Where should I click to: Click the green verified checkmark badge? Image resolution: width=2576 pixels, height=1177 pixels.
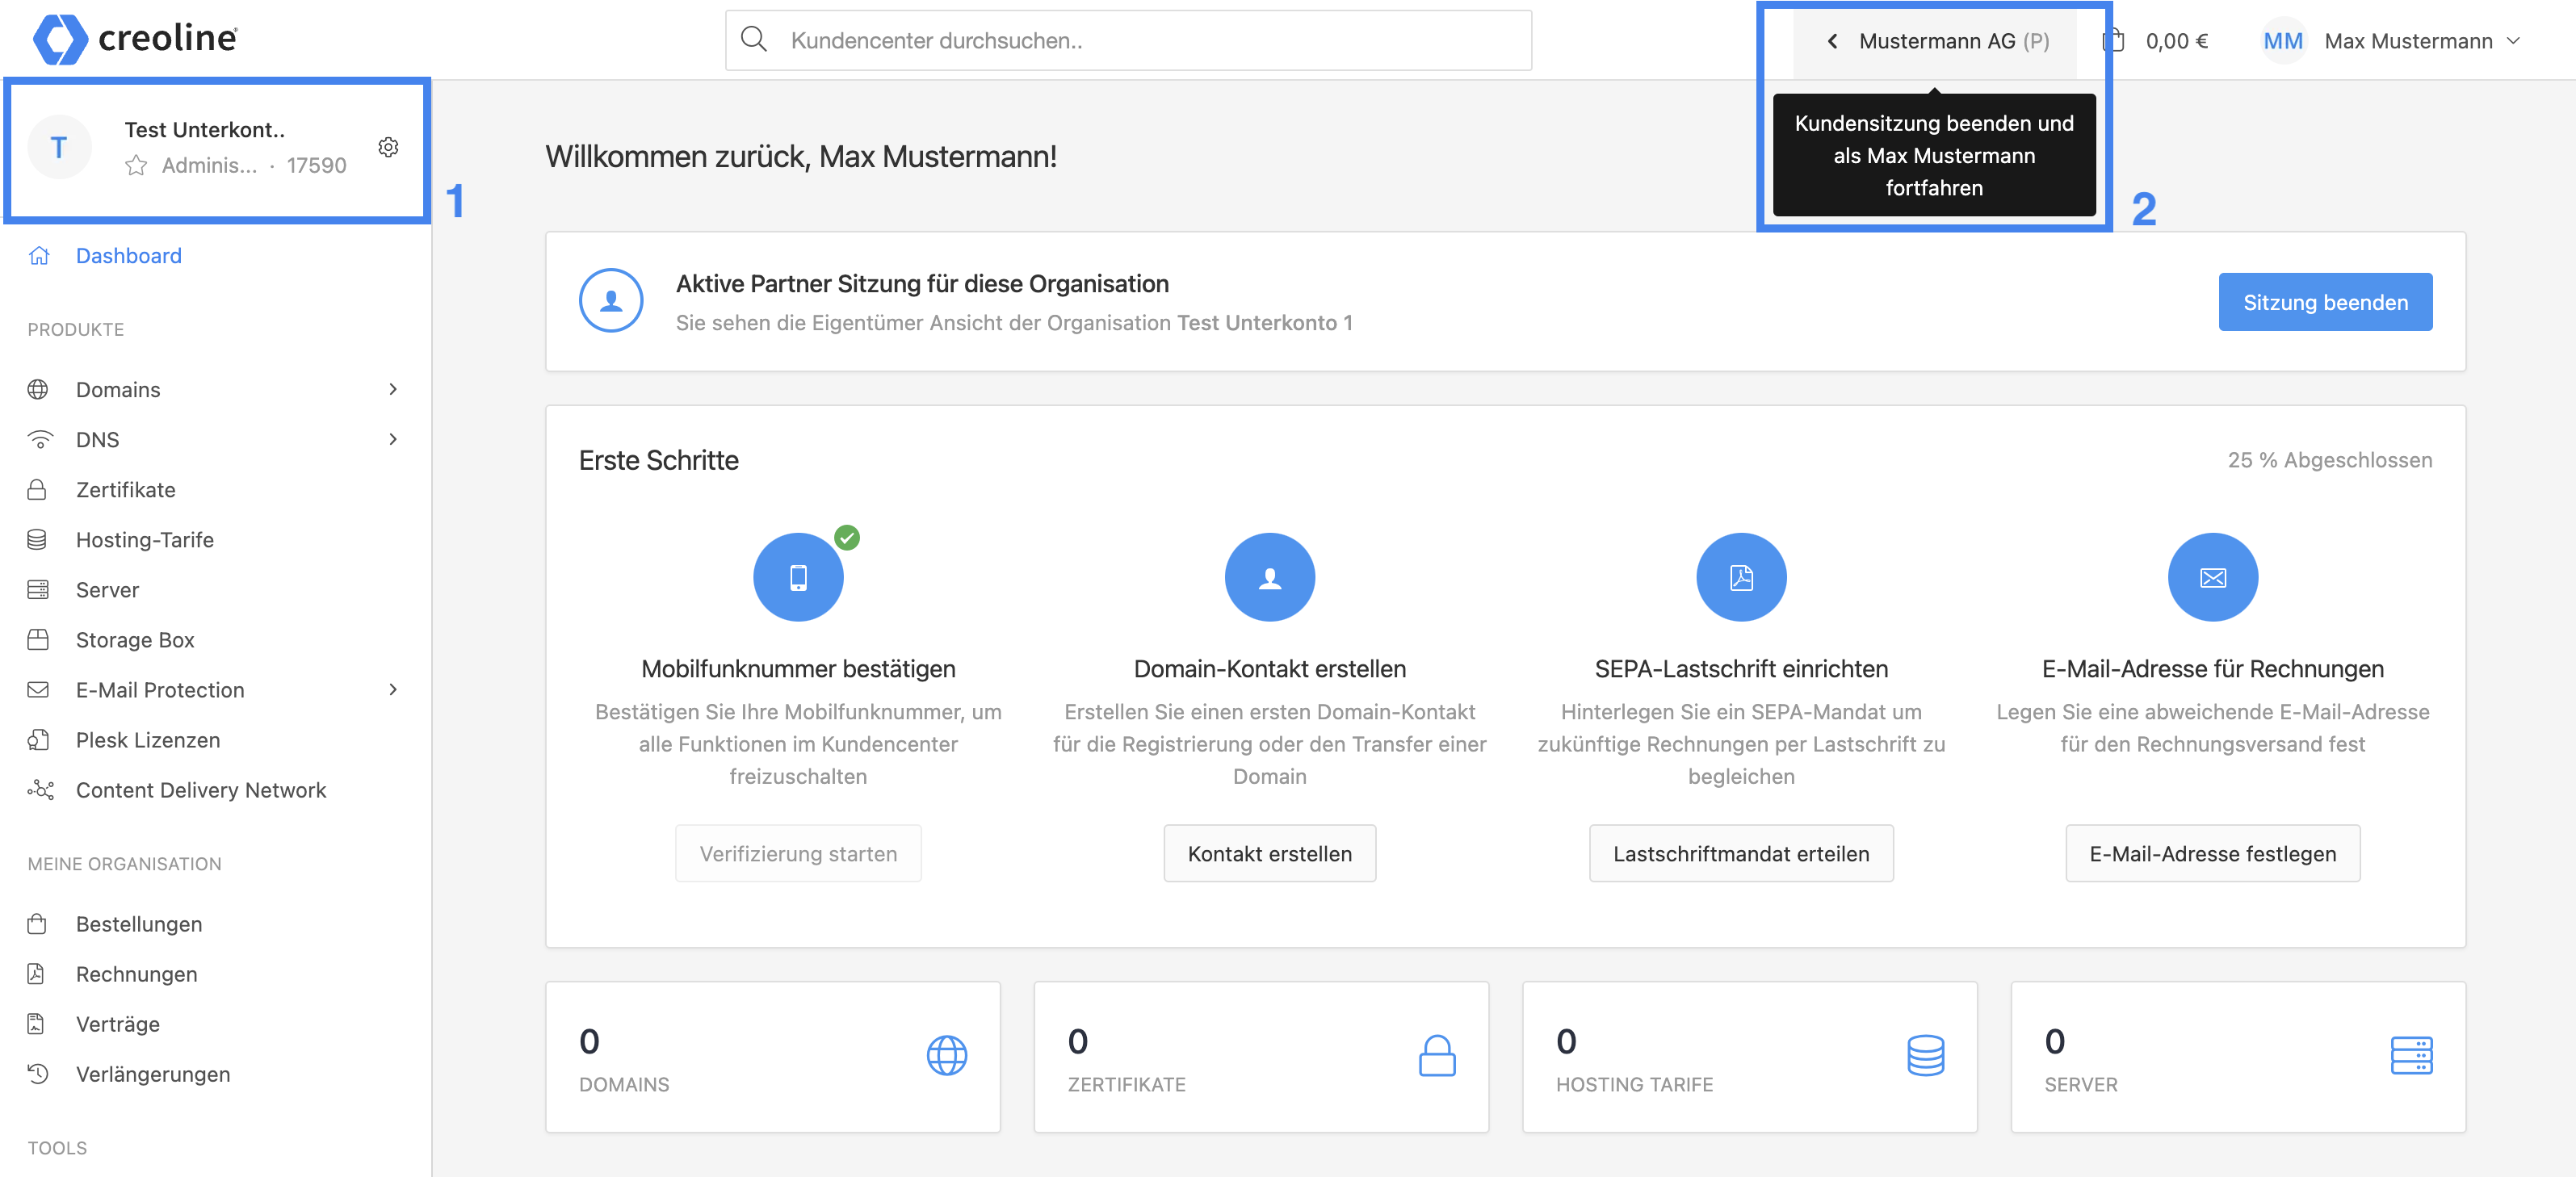point(847,537)
